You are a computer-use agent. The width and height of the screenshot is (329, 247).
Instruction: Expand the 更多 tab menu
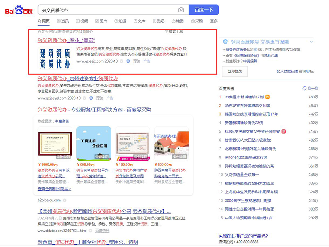[x=214, y=21]
